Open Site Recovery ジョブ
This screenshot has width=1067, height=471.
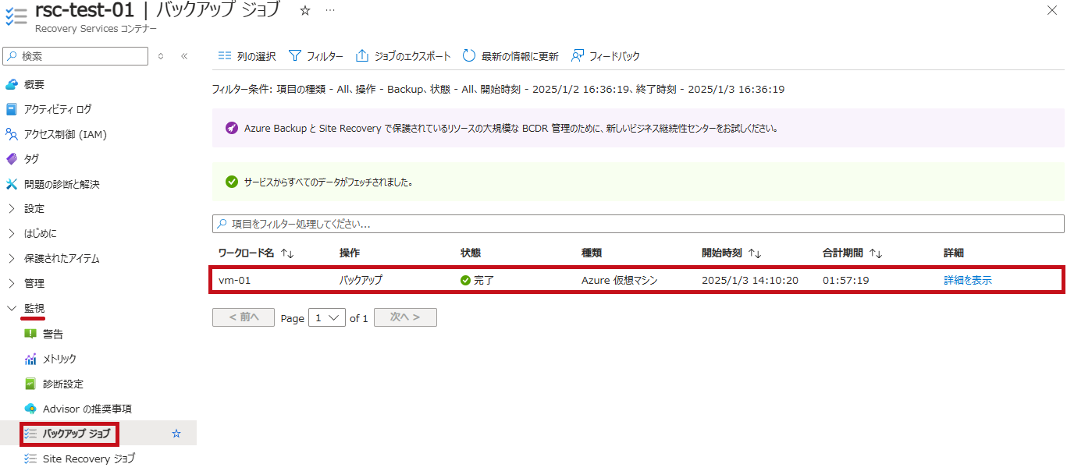88,459
